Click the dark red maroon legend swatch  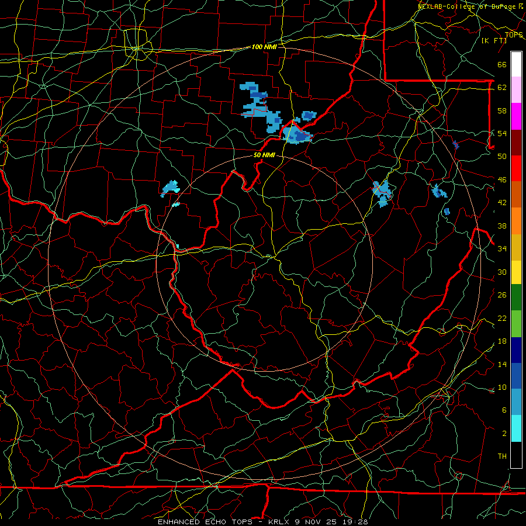pyautogui.click(x=516, y=143)
